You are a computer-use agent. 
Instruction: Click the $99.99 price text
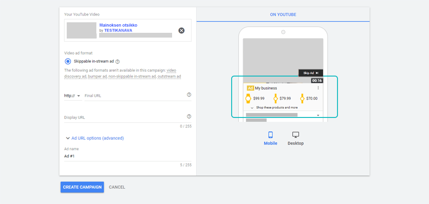259,98
